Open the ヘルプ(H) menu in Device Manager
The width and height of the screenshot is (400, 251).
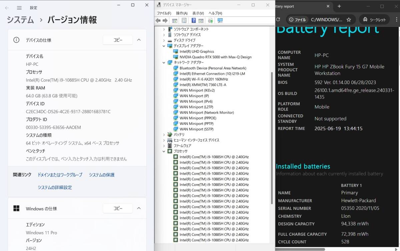[x=215, y=13]
